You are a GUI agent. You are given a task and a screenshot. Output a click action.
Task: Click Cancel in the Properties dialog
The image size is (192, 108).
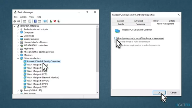tap(173, 92)
